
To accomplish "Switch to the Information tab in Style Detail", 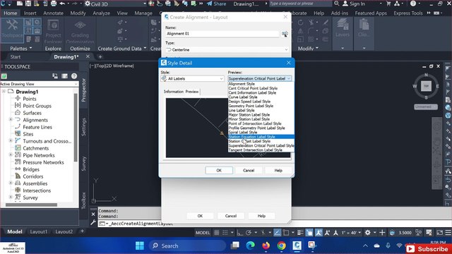I will coord(174,92).
